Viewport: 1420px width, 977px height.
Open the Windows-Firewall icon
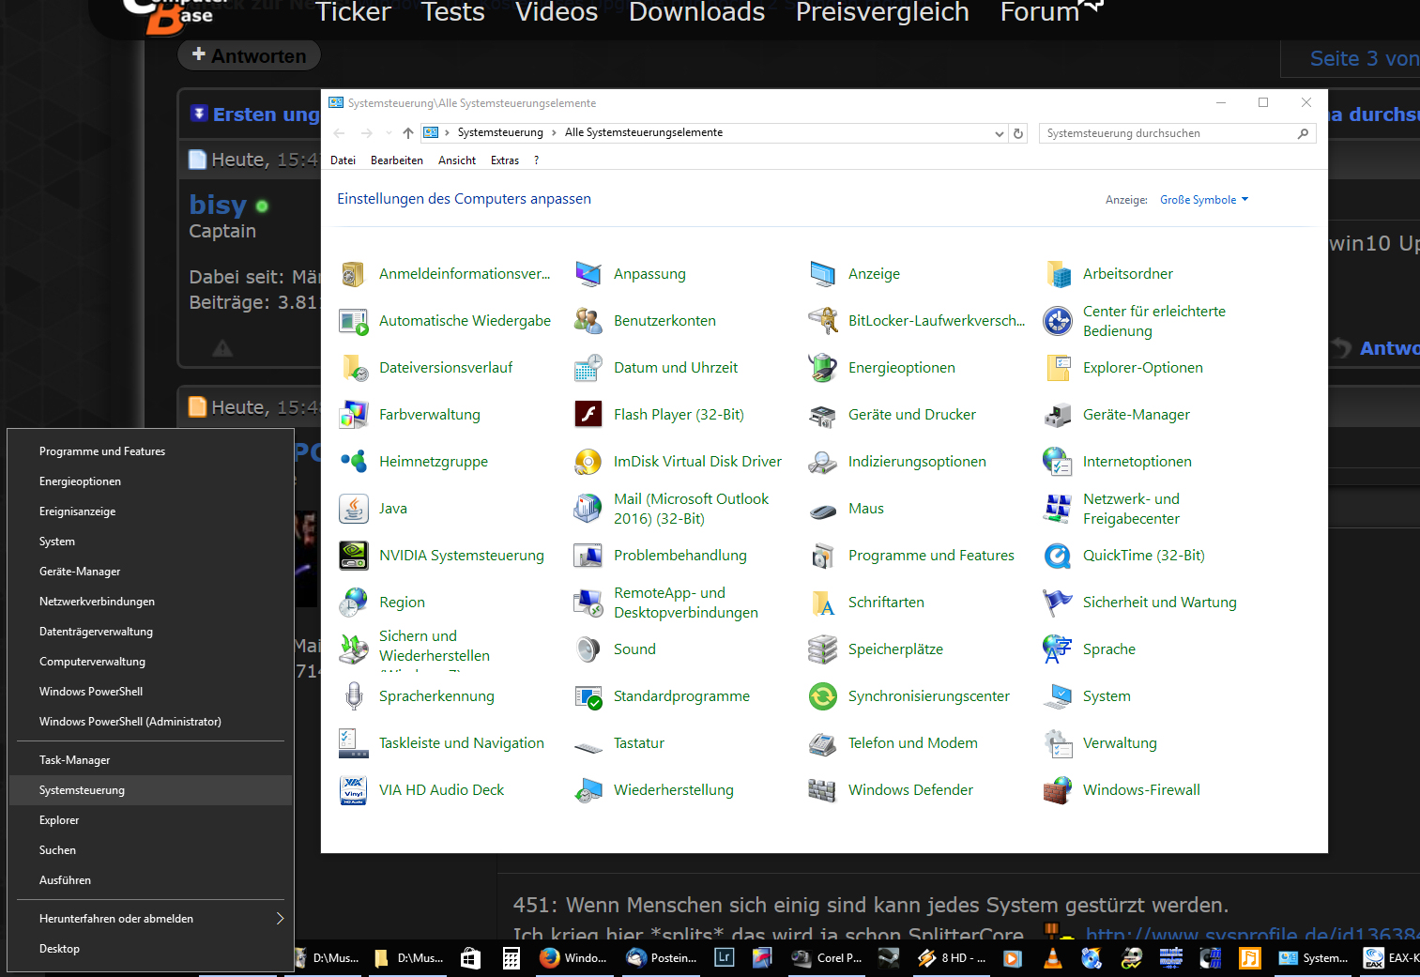[x=1058, y=790]
